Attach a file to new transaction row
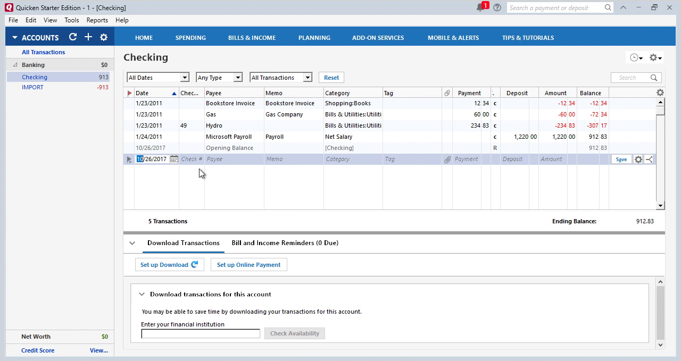 click(447, 159)
